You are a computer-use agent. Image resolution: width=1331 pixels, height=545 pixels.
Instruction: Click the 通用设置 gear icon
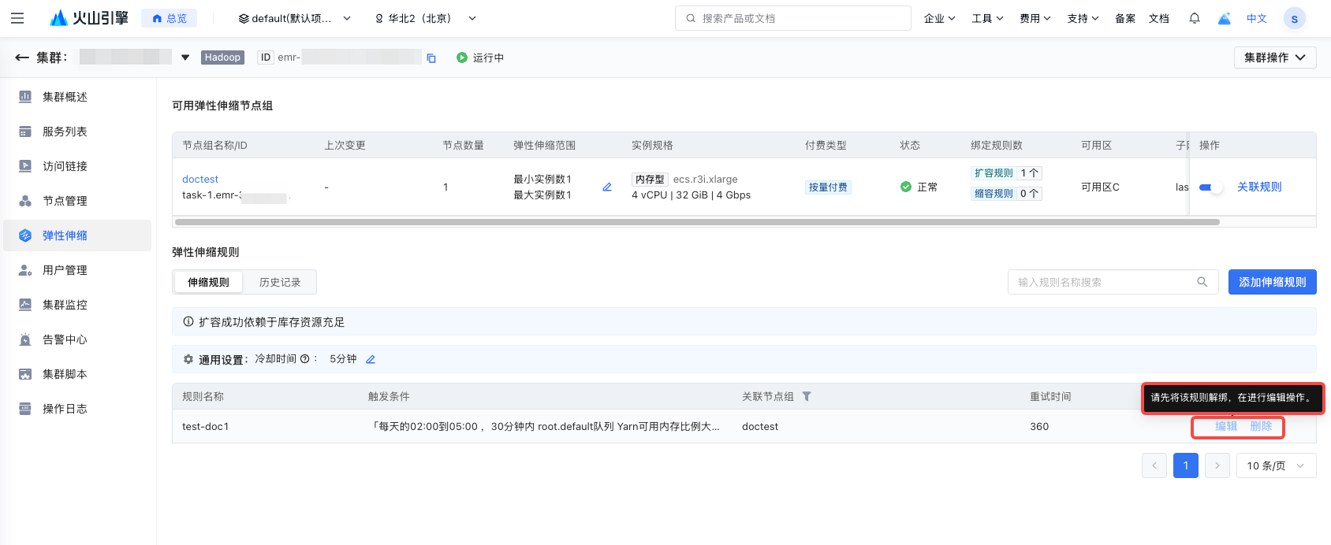tap(188, 359)
